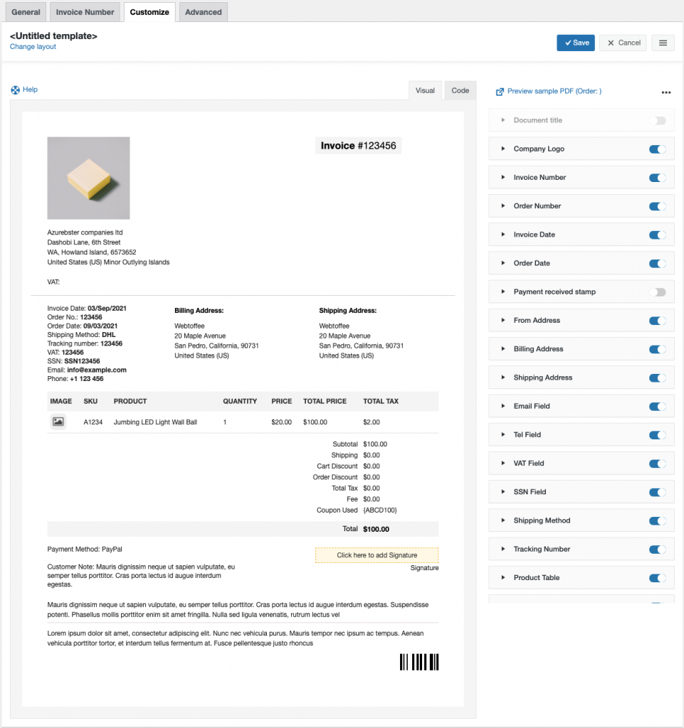Click the external link icon for Preview sample PDF
The image size is (684, 728).
click(500, 92)
